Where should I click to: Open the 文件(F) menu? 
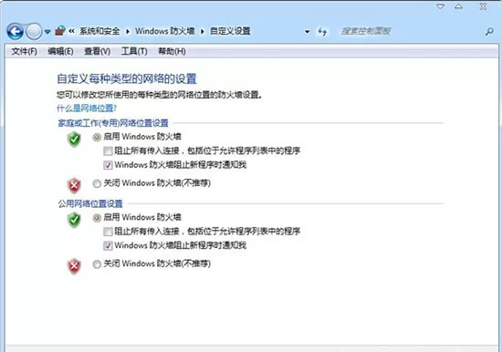pos(25,51)
